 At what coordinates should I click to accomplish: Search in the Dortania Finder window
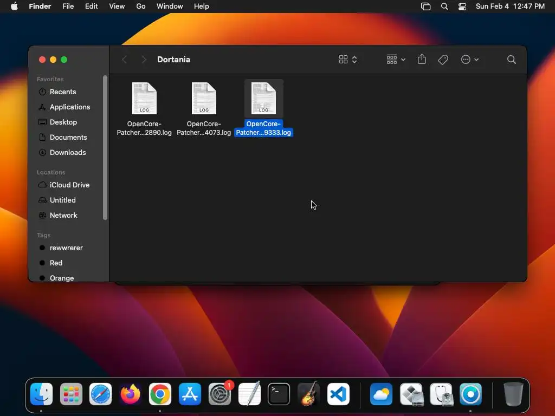pyautogui.click(x=511, y=60)
